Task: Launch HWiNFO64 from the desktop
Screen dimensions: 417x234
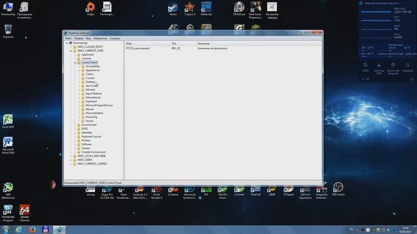Action: pos(8,213)
